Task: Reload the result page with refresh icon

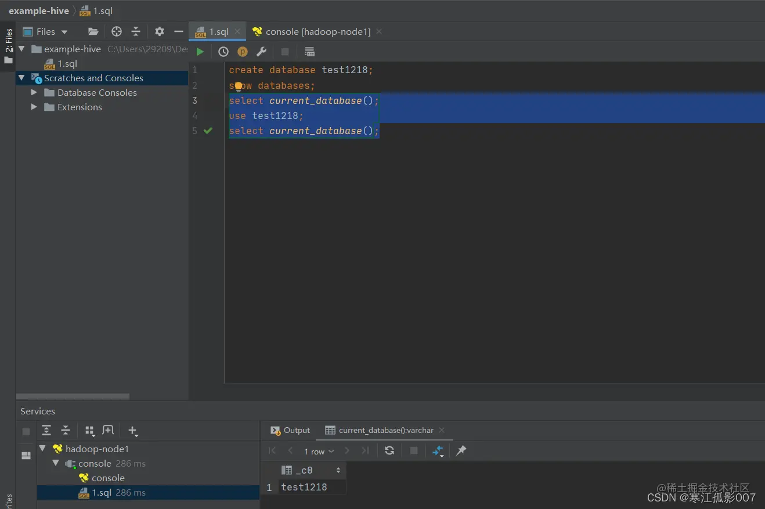Action: pos(389,450)
